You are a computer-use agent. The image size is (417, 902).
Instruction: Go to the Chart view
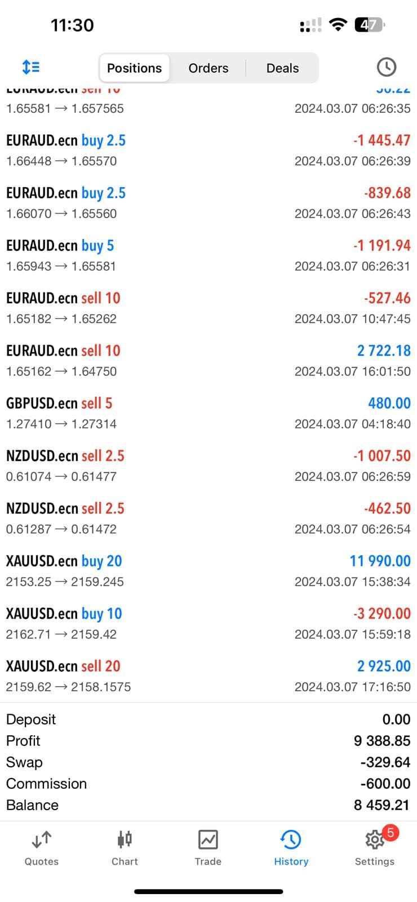tap(125, 847)
